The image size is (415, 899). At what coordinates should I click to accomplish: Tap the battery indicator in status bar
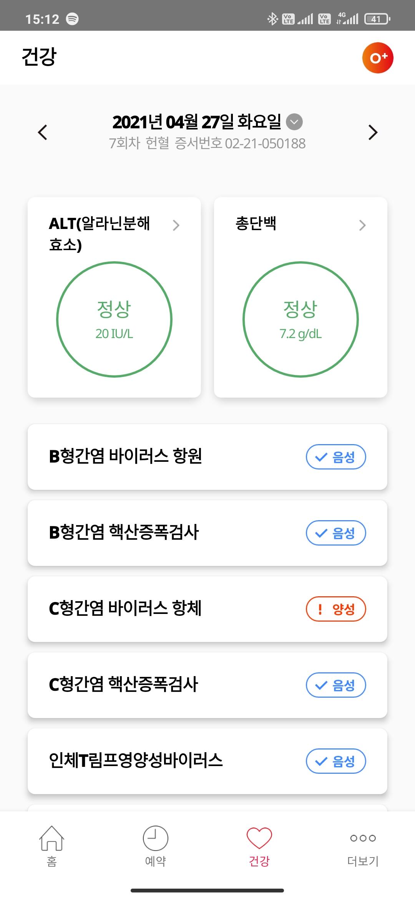pos(377,19)
